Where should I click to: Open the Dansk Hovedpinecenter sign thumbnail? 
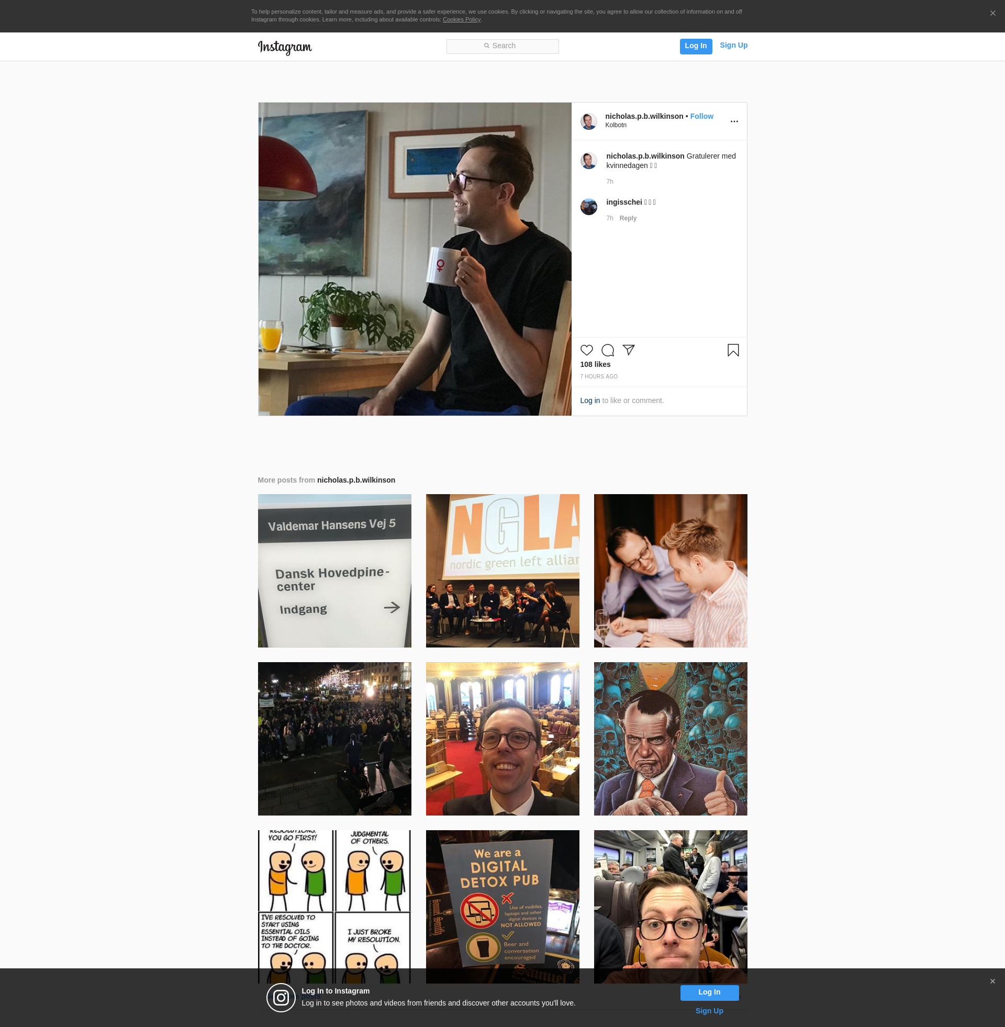coord(334,571)
